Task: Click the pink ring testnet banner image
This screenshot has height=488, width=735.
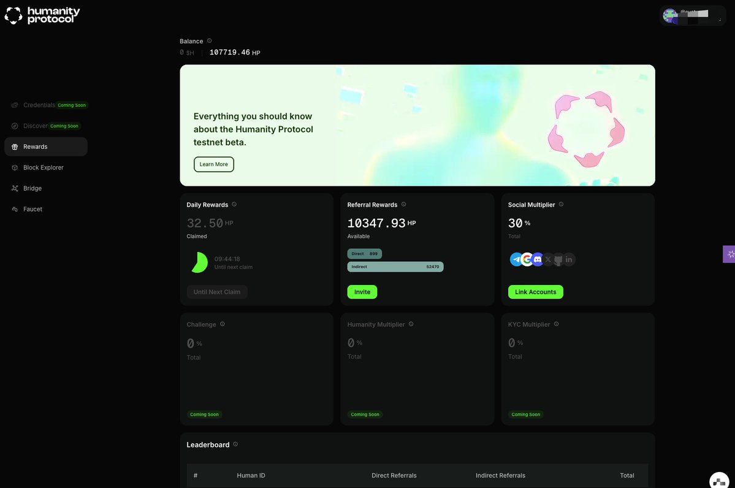Action: [x=586, y=129]
